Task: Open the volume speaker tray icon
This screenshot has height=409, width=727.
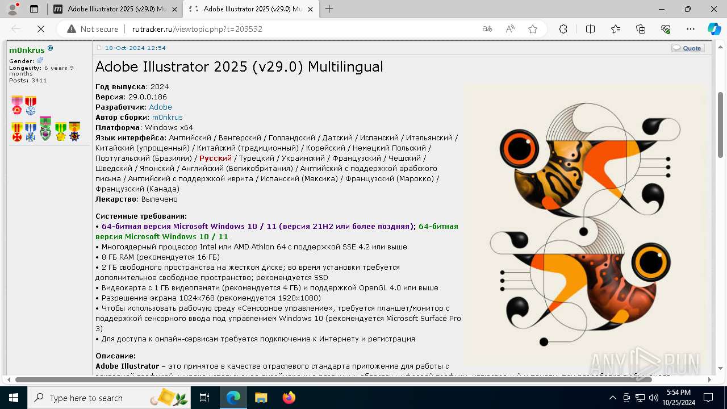Action: coord(653,398)
